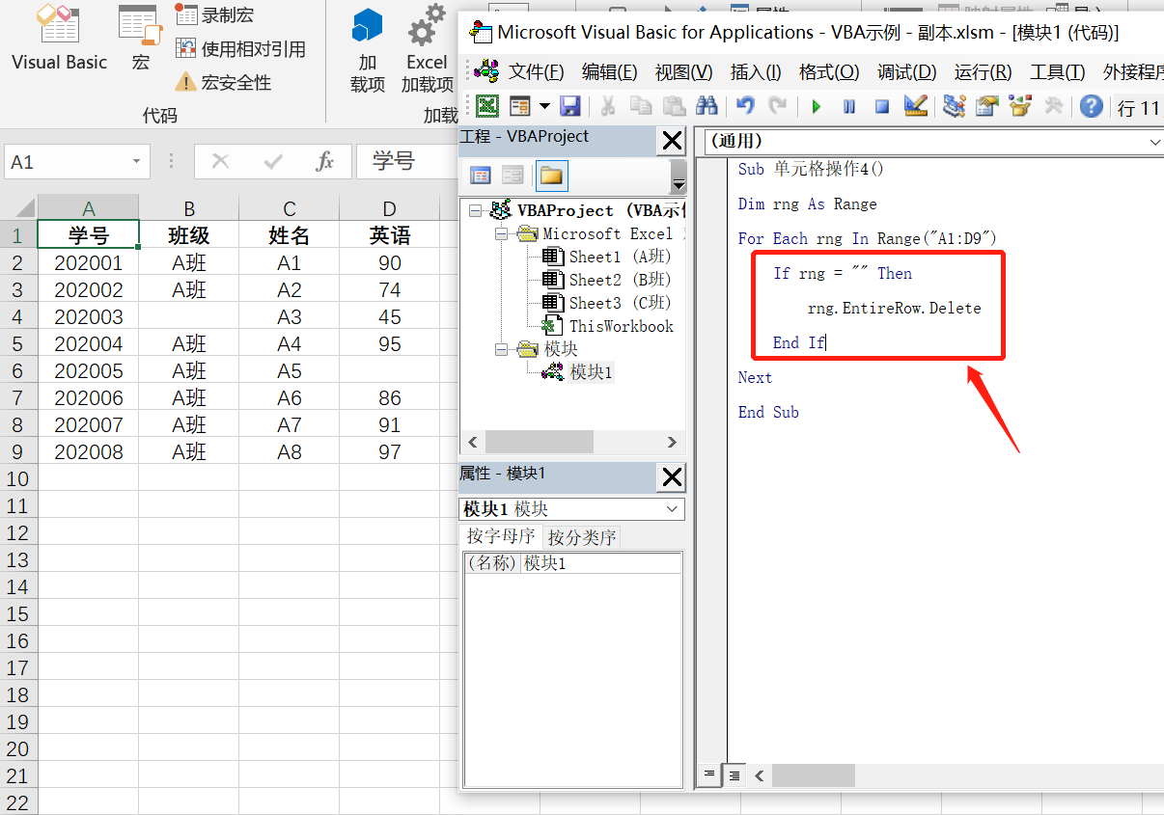Viewport: 1164px width, 815px height.
Task: Click the Undo icon in VBE toolbar
Action: (x=746, y=107)
